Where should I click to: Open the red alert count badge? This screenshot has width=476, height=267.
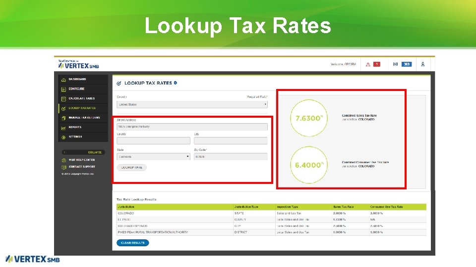[x=377, y=64]
